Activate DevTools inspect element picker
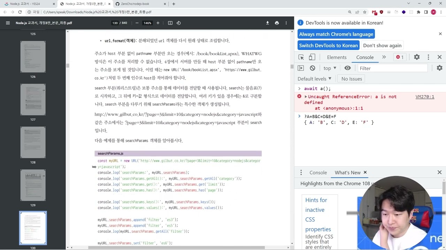Screen dimensions: 446x250 point(301,57)
